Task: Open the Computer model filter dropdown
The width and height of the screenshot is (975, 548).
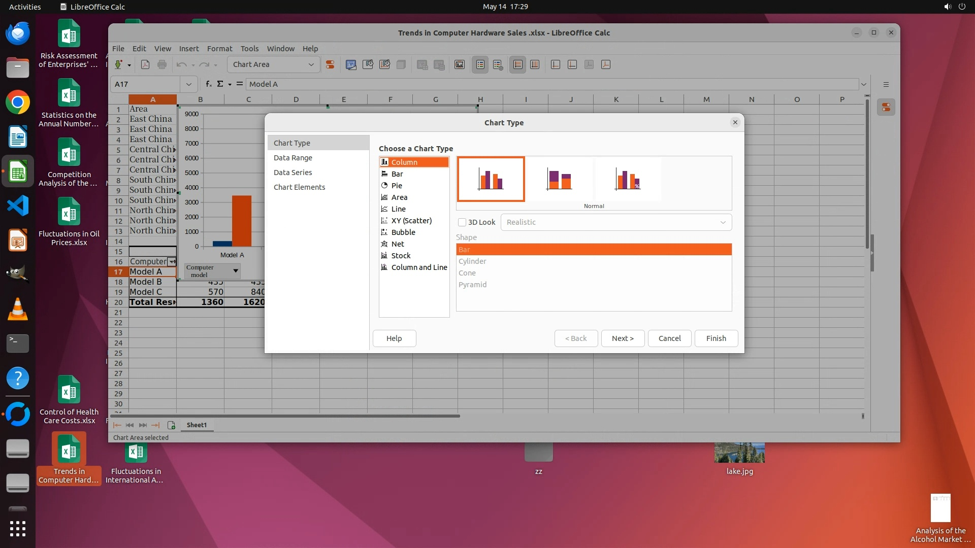Action: pos(235,271)
